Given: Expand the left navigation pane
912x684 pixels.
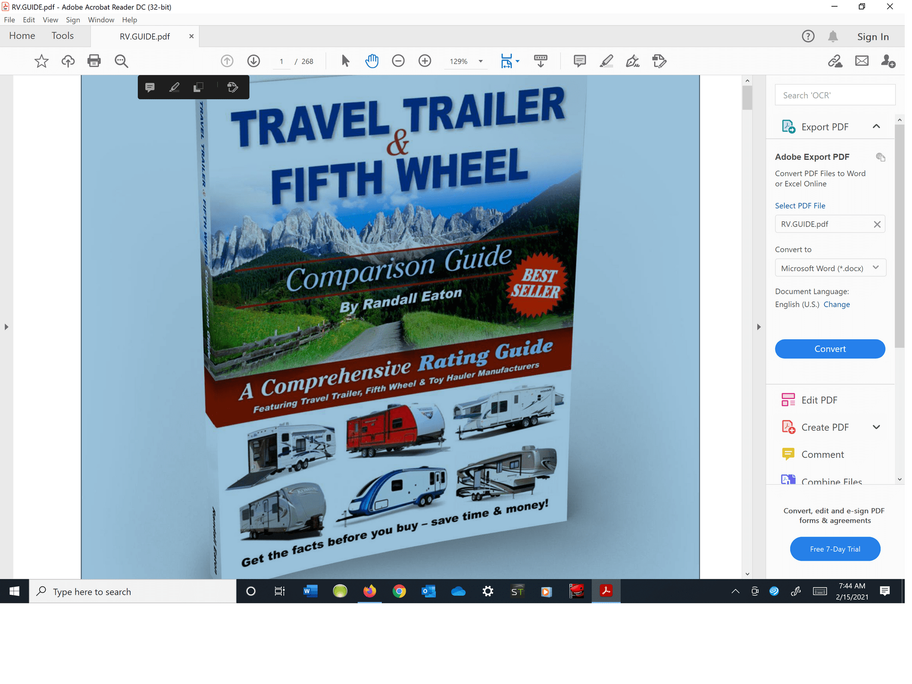Looking at the screenshot, I should tap(6, 327).
